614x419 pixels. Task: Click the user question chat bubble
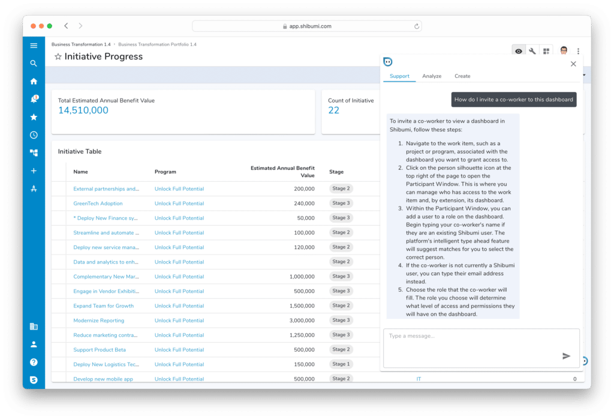pos(514,100)
